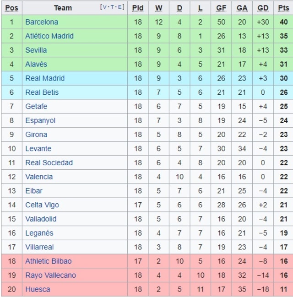Open the Espanyol team page
293x297 pixels.
40,121
